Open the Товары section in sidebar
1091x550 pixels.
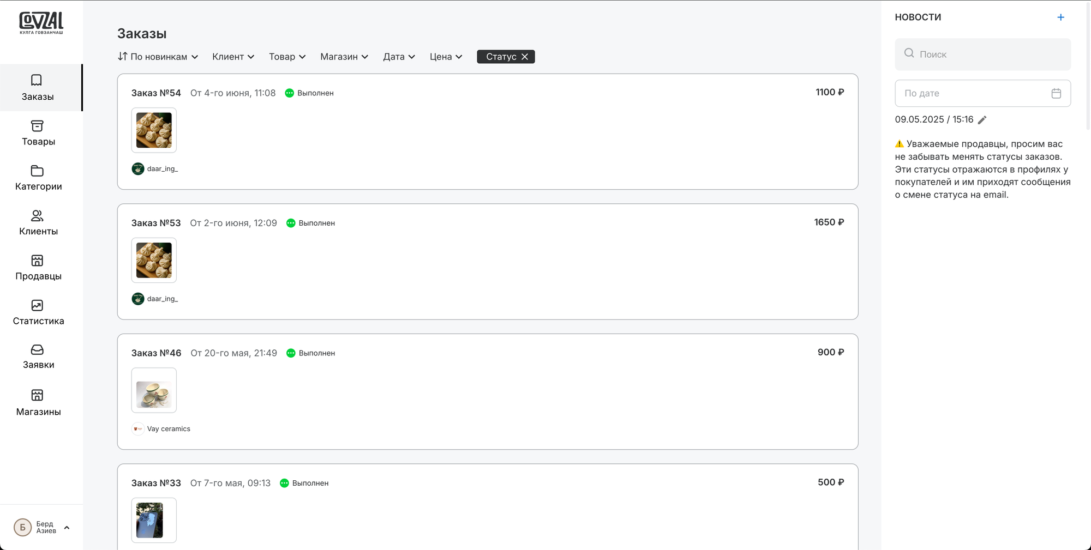pyautogui.click(x=38, y=134)
